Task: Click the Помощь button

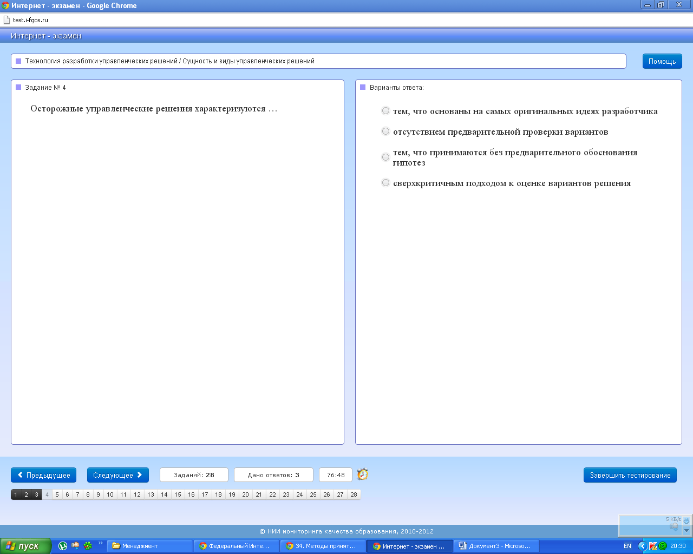Action: pos(662,61)
